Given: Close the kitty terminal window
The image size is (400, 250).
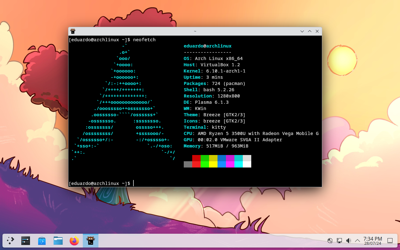Looking at the screenshot, I should (317, 31).
